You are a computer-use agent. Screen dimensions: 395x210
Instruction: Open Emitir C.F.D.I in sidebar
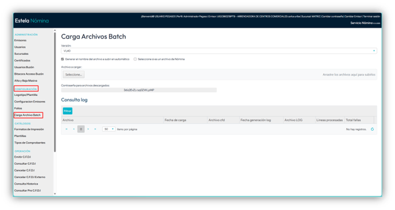[22, 157]
